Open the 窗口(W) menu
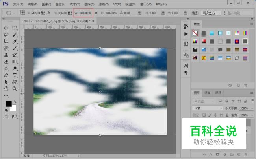This screenshot has width=256, height=159. tap(146, 4)
